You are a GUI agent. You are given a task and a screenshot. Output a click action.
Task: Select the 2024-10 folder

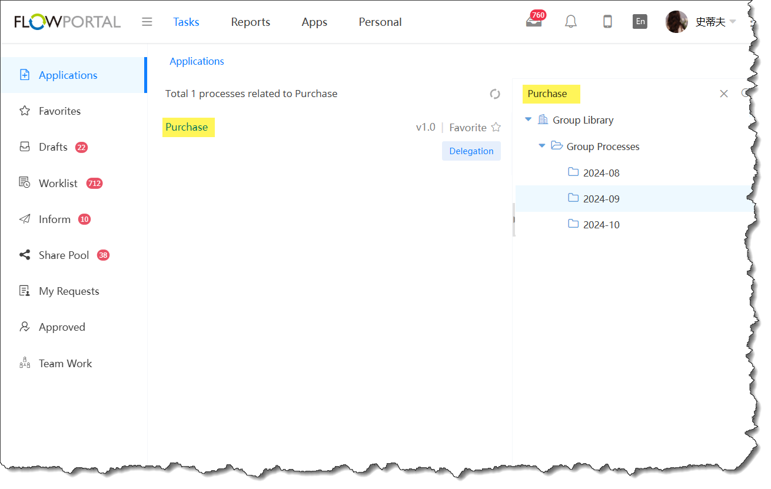pos(601,225)
